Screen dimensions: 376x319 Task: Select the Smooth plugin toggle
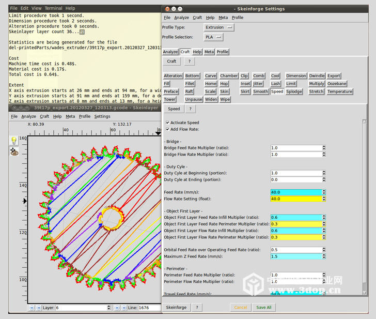click(261, 92)
